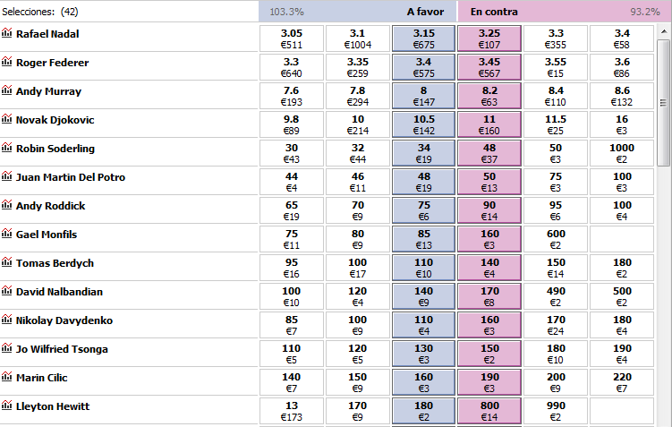Click the Andy Roddick player name
672x427 pixels.
(50, 206)
